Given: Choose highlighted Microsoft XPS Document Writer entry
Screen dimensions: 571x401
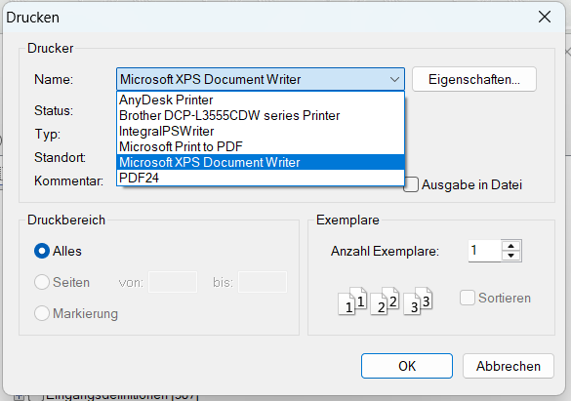Looking at the screenshot, I should point(261,162).
